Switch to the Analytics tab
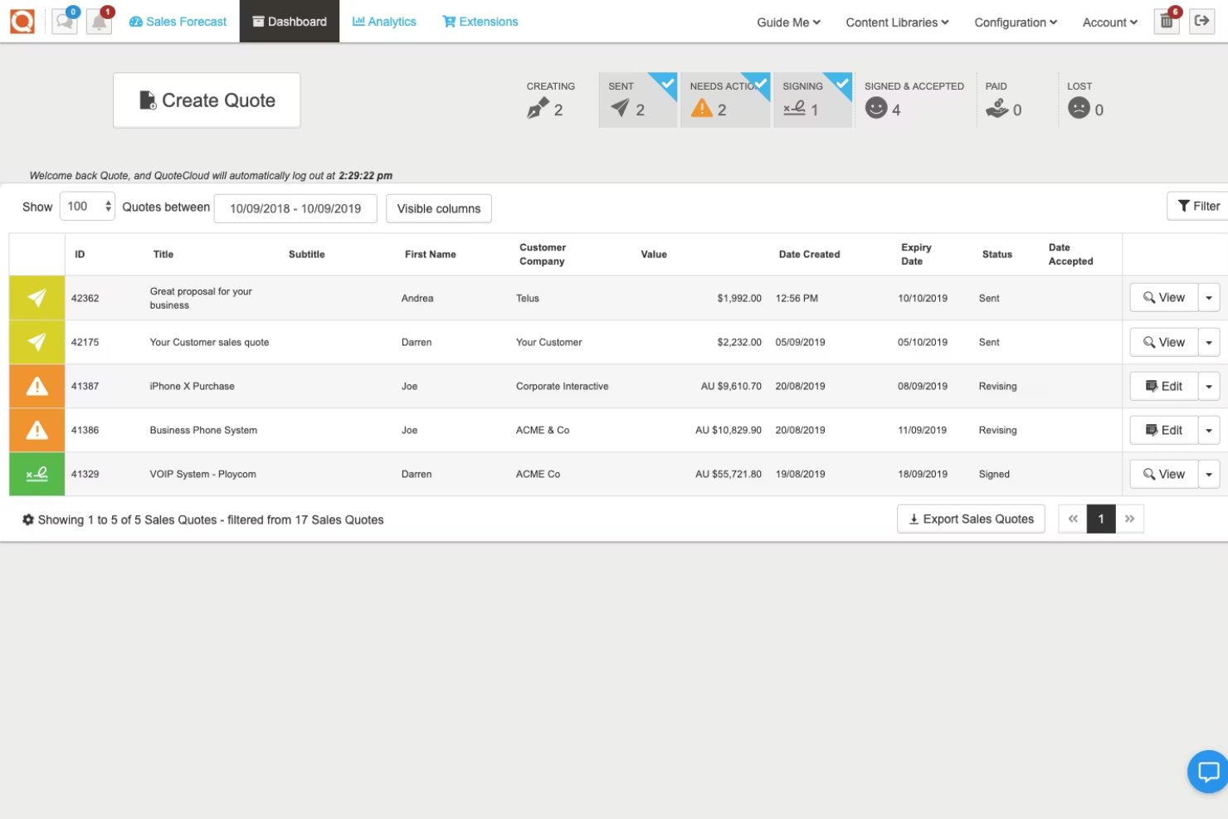 [384, 22]
